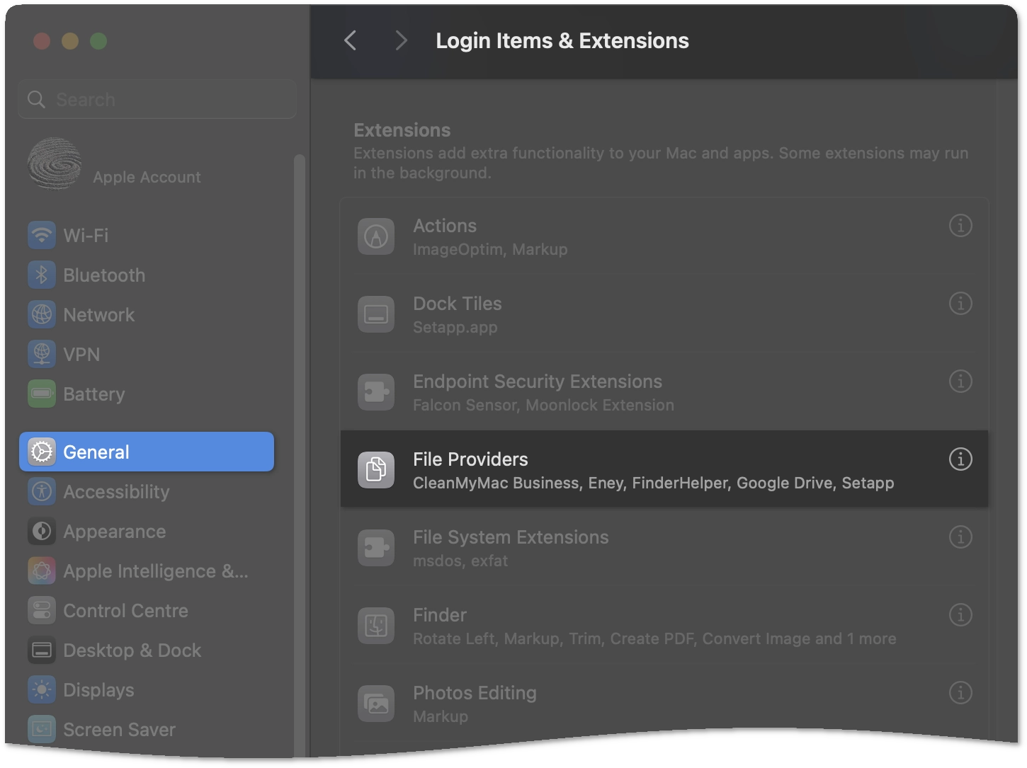Open the Wi-Fi settings pane
This screenshot has width=1027, height=768.
[x=147, y=235]
